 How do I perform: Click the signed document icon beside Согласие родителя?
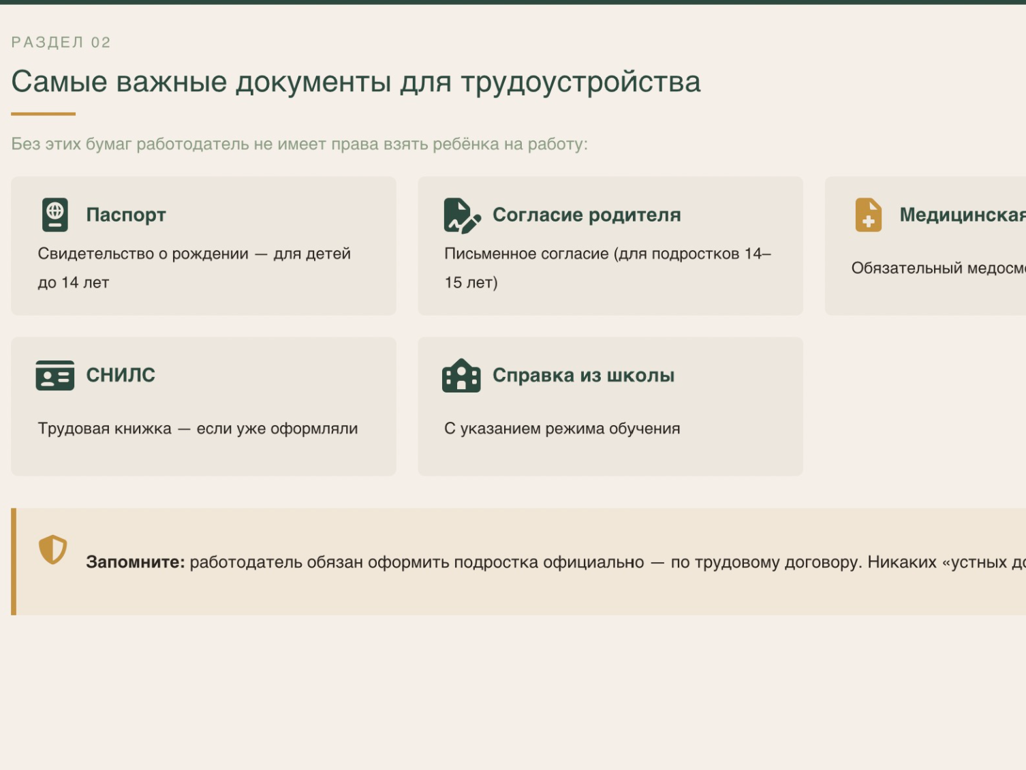pyautogui.click(x=463, y=215)
